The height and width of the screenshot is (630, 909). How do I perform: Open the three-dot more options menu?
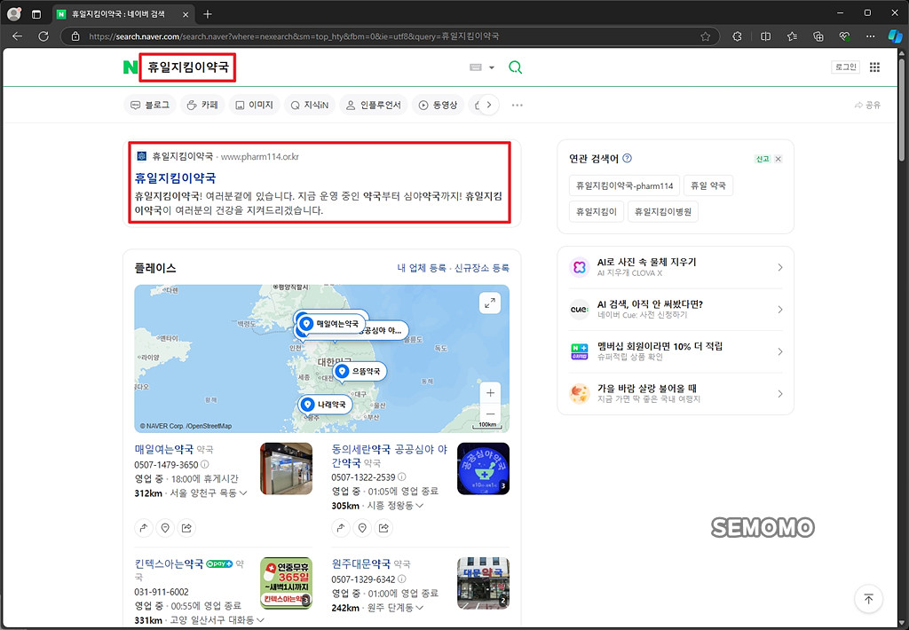point(518,105)
